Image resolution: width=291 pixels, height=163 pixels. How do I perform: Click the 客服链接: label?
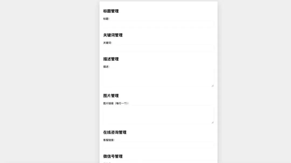pos(109,140)
